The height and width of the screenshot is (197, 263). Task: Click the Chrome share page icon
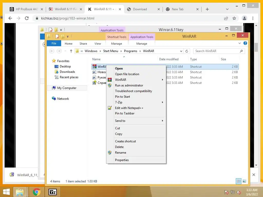pyautogui.click(x=226, y=18)
